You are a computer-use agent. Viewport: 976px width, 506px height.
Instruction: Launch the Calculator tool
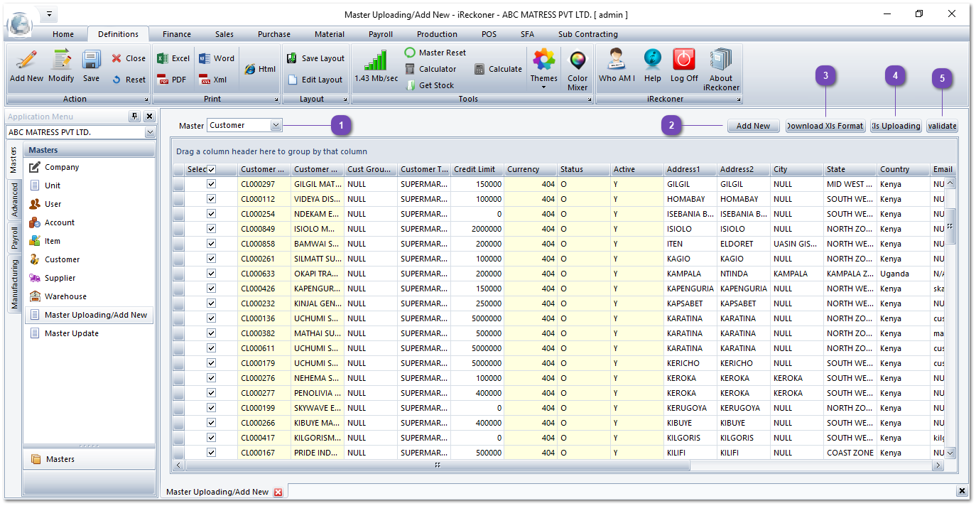[x=430, y=69]
